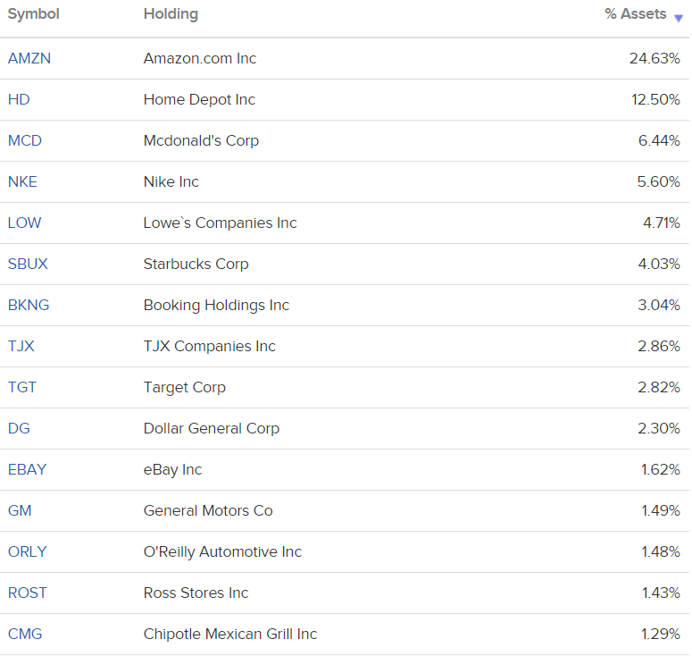This screenshot has height=656, width=692.
Task: Open the MCD ticker link
Action: (25, 140)
